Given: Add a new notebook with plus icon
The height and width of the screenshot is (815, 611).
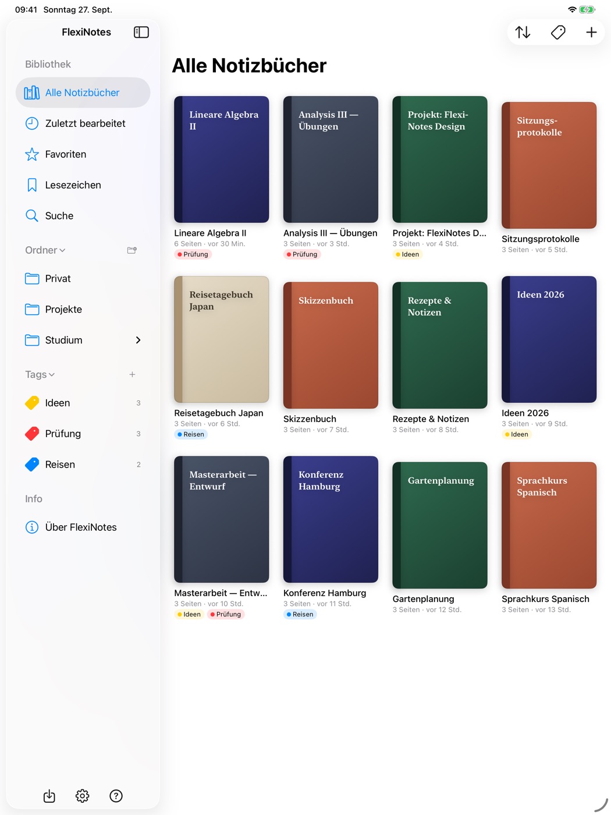Looking at the screenshot, I should [x=591, y=33].
